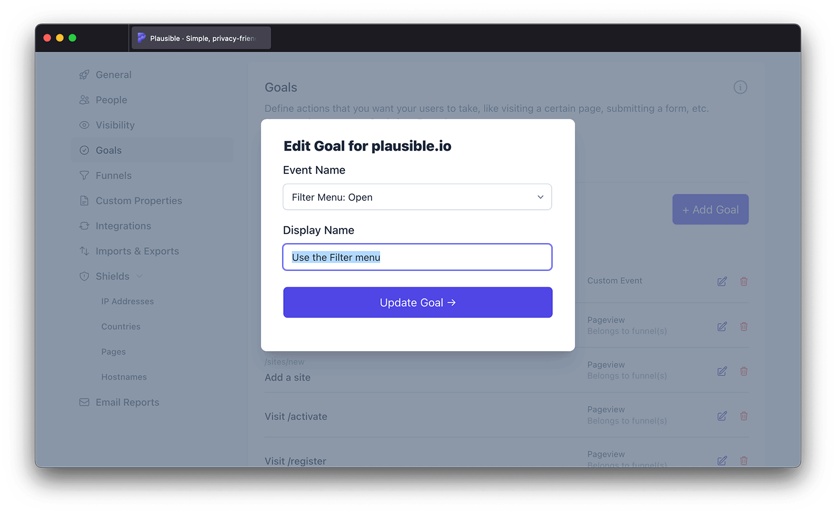Image resolution: width=836 pixels, height=514 pixels.
Task: Open the Event Name dropdown
Action: pos(417,197)
